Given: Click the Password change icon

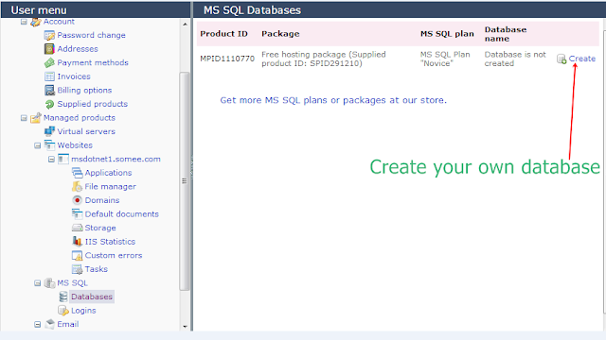Looking at the screenshot, I should point(49,36).
